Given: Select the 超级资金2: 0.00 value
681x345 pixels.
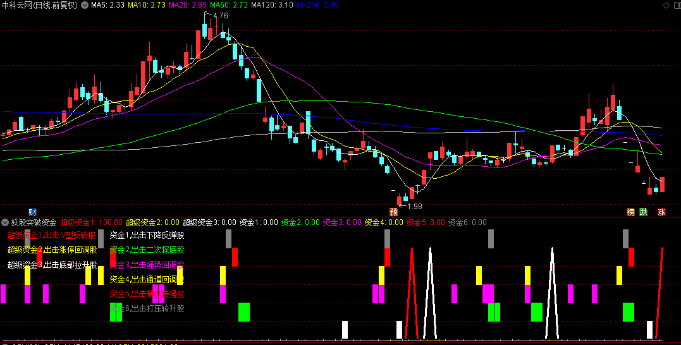Looking at the screenshot, I should (152, 222).
